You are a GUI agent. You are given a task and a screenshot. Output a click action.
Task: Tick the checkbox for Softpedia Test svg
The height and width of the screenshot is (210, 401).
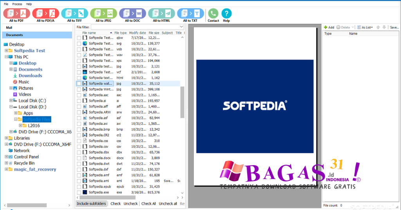point(79,44)
